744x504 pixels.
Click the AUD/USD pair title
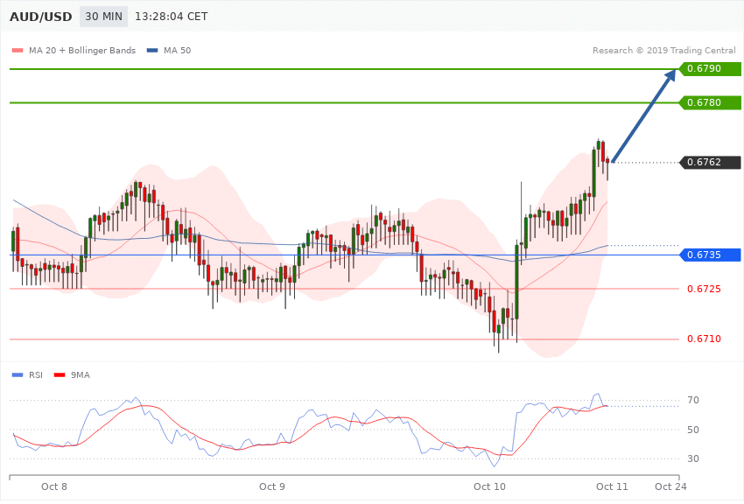pyautogui.click(x=41, y=17)
